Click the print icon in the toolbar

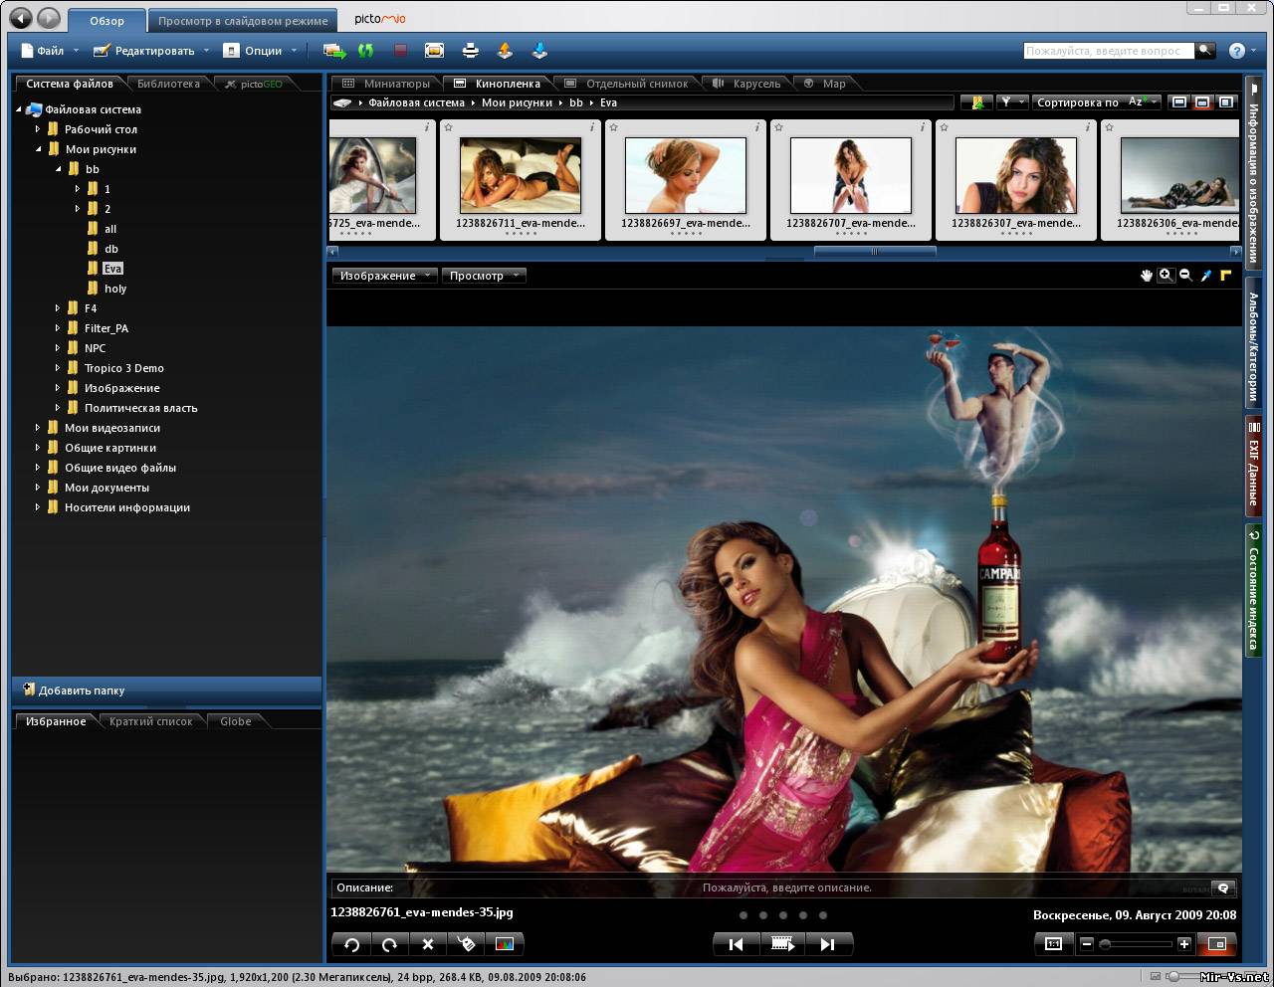(471, 51)
